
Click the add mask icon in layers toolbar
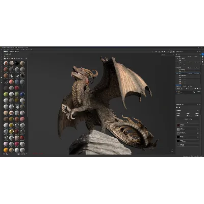[188, 89]
